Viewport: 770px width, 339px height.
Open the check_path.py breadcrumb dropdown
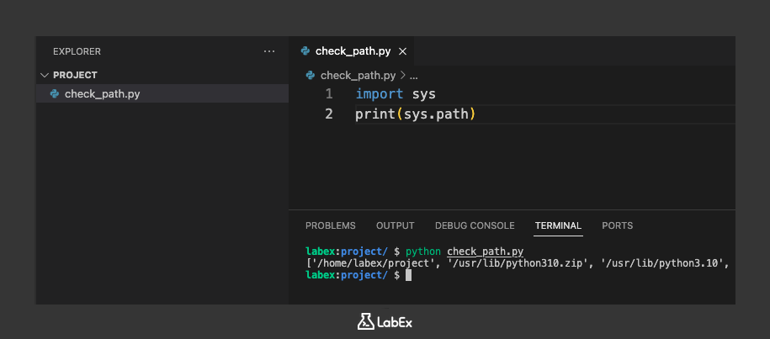click(358, 75)
